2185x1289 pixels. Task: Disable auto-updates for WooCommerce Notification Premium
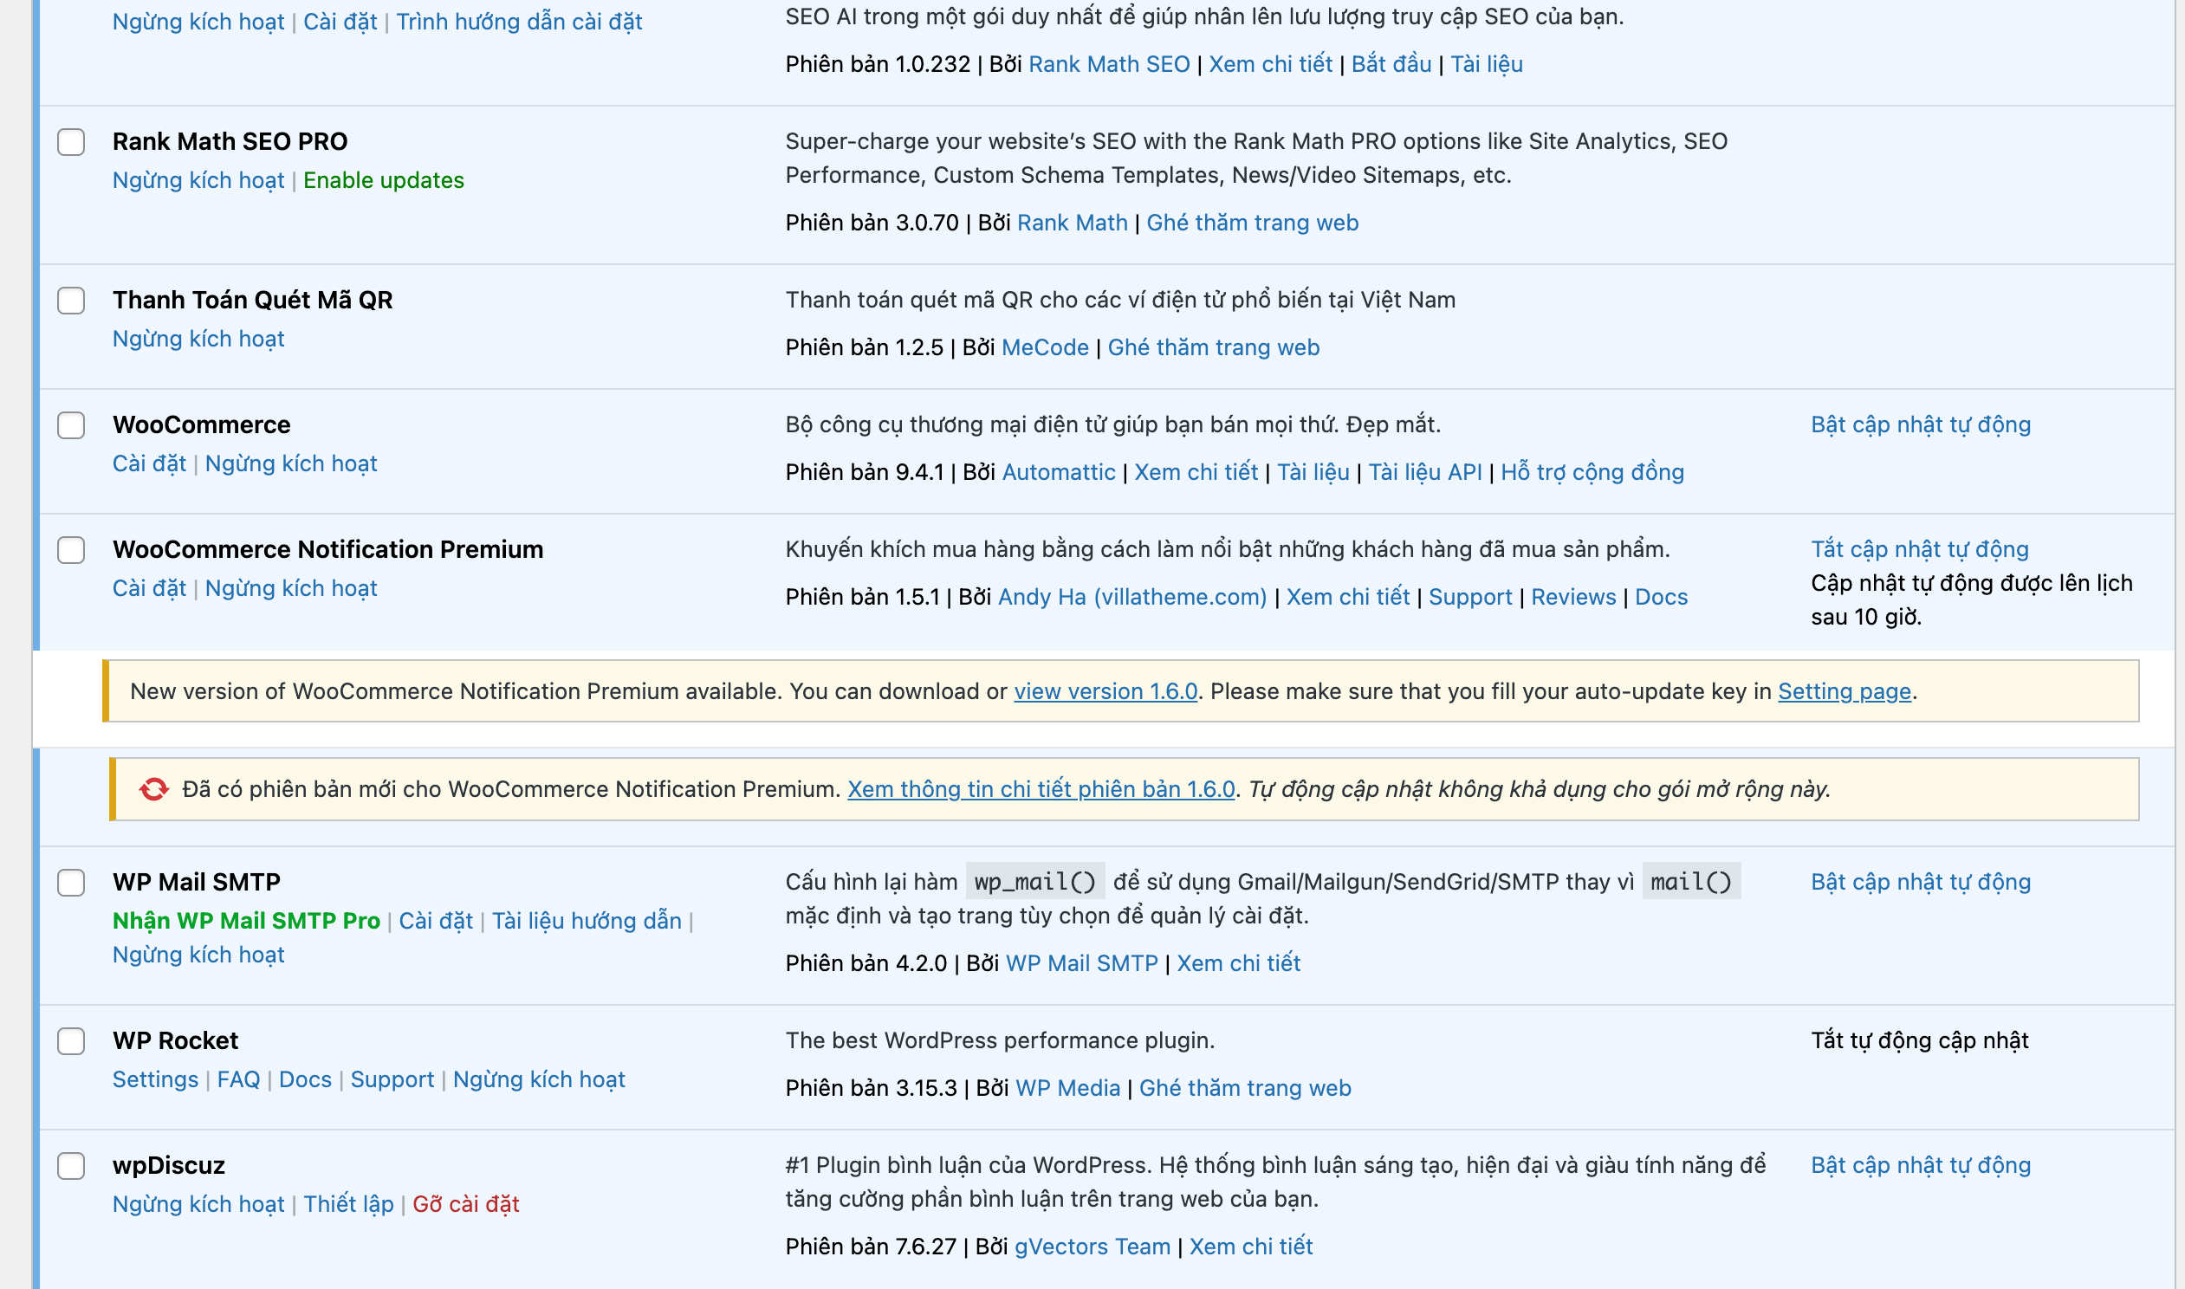(1919, 549)
